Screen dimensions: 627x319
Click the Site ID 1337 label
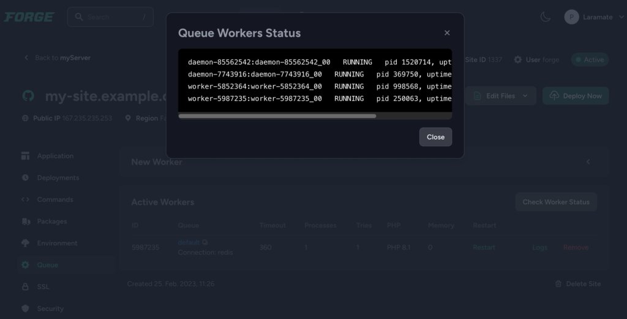click(484, 59)
